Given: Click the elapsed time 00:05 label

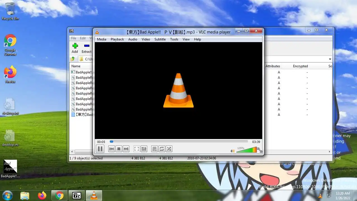Looking at the screenshot, I should (x=101, y=142).
